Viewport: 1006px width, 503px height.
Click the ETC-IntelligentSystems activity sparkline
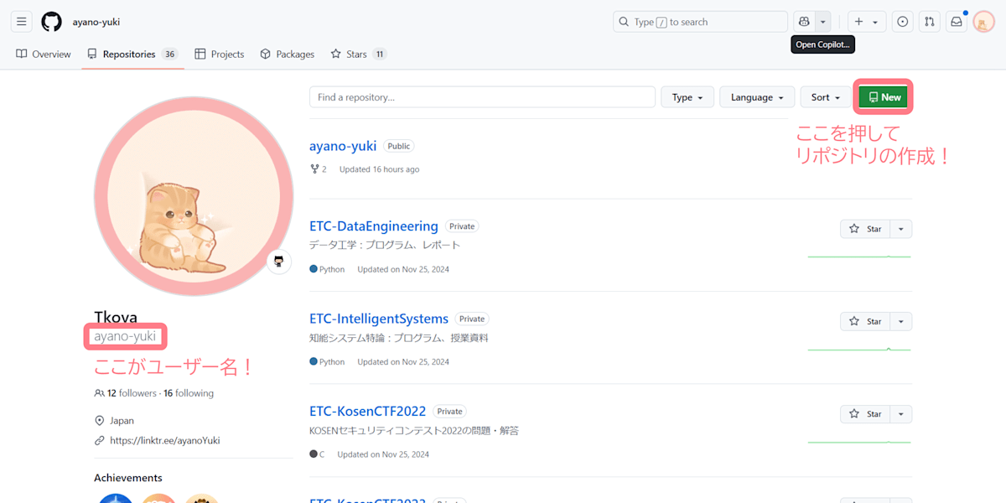click(x=859, y=349)
